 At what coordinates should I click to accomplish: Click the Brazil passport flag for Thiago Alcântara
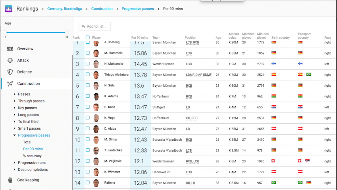click(x=309, y=74)
